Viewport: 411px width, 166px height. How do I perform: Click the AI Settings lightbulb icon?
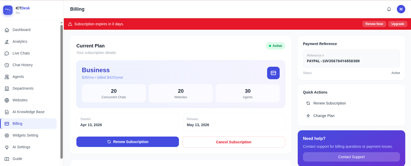(x=7, y=147)
